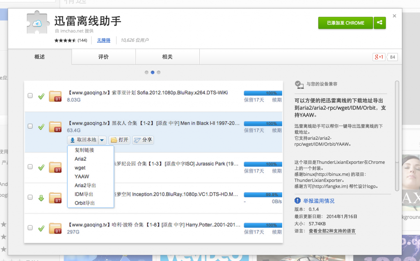Tick checkbox for the Inception row

tap(30, 197)
